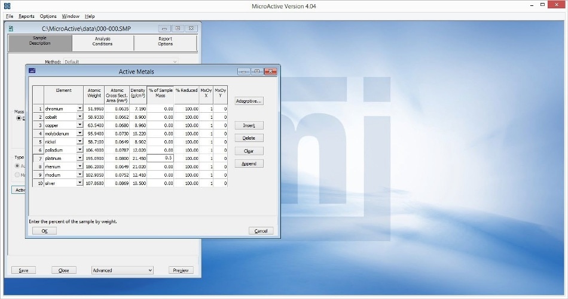
Task: Expand the nickel element dropdown
Action: pos(80,141)
